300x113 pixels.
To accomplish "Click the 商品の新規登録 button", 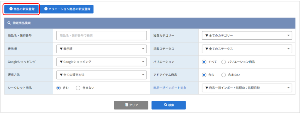I will click(x=22, y=9).
